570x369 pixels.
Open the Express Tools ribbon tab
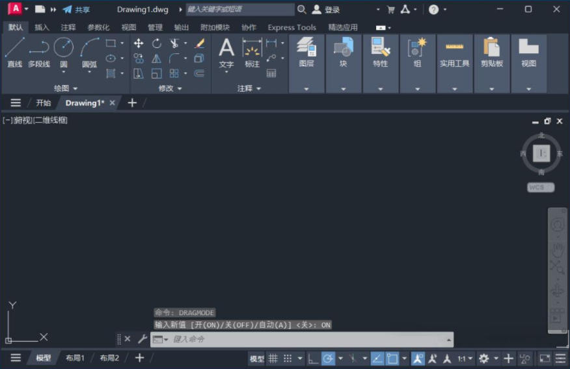click(292, 27)
